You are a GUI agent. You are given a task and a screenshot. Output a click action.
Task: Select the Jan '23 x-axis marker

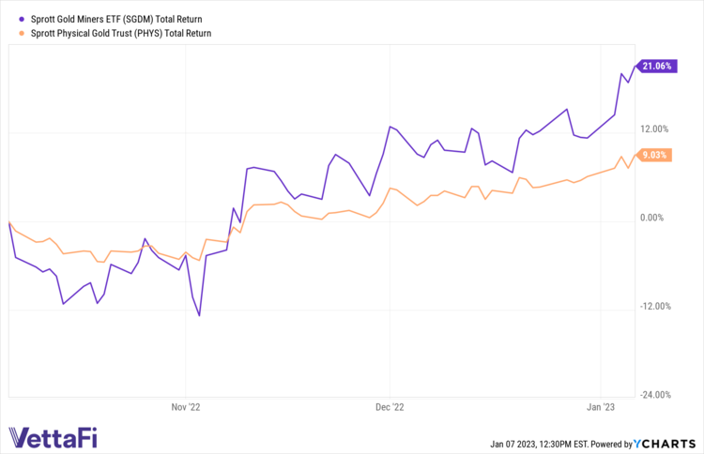click(602, 407)
